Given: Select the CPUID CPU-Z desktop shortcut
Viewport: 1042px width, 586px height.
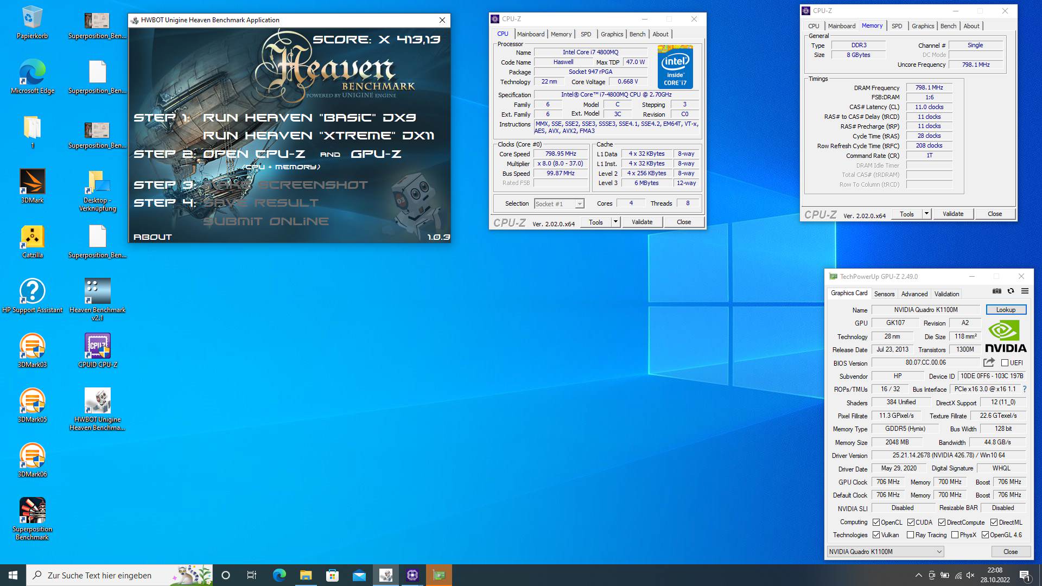Looking at the screenshot, I should pos(98,351).
